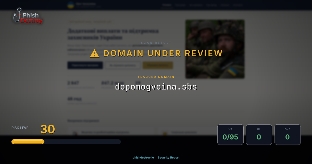Click the RISK LEVEL value 30
Screen dimensions: 312x164
click(x=48, y=129)
